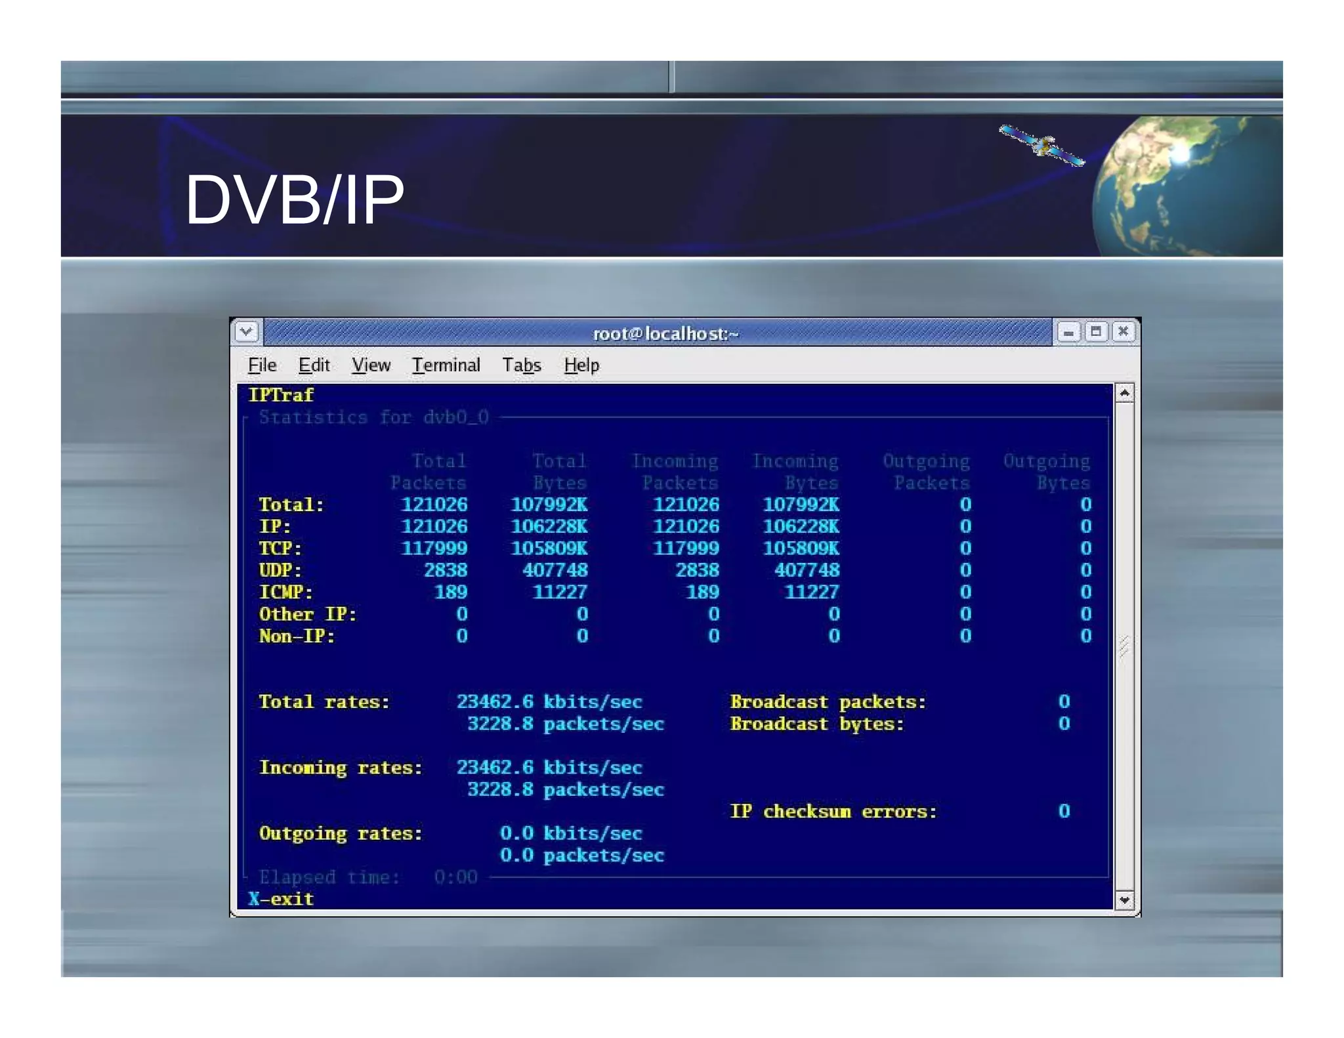Screen dimensions: 1344x1038
Task: Open the Terminal menu
Action: (446, 365)
